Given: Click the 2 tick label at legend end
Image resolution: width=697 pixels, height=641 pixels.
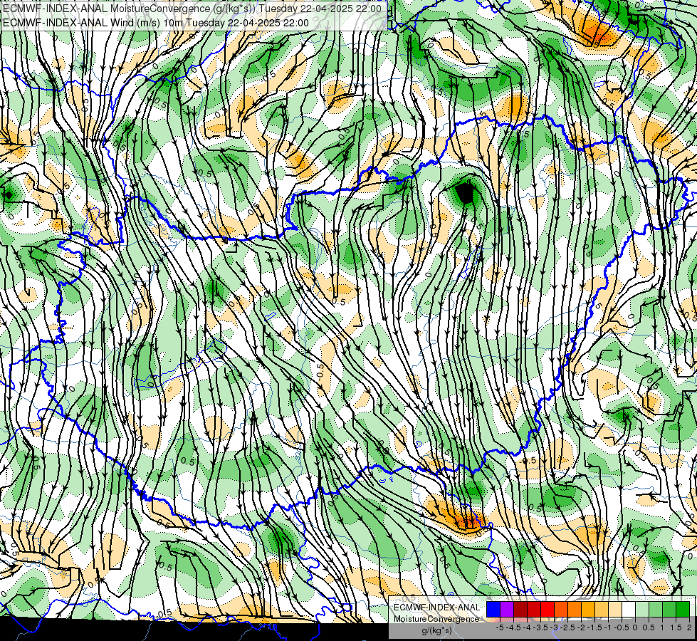Looking at the screenshot, I should click(x=689, y=627).
